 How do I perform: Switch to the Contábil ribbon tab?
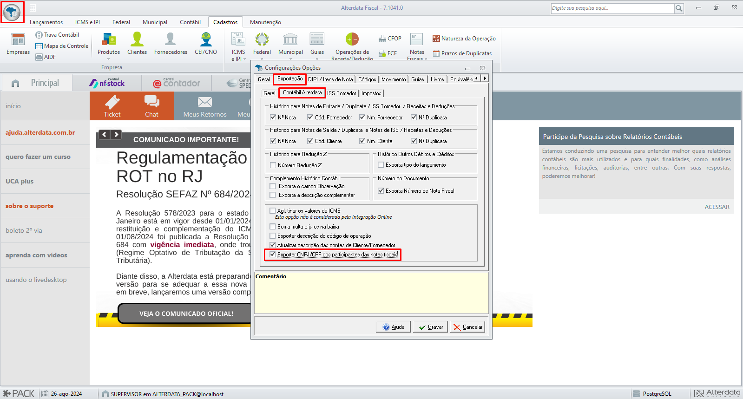[190, 22]
